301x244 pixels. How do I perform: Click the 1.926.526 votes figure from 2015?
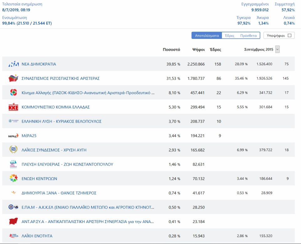pos(264,78)
